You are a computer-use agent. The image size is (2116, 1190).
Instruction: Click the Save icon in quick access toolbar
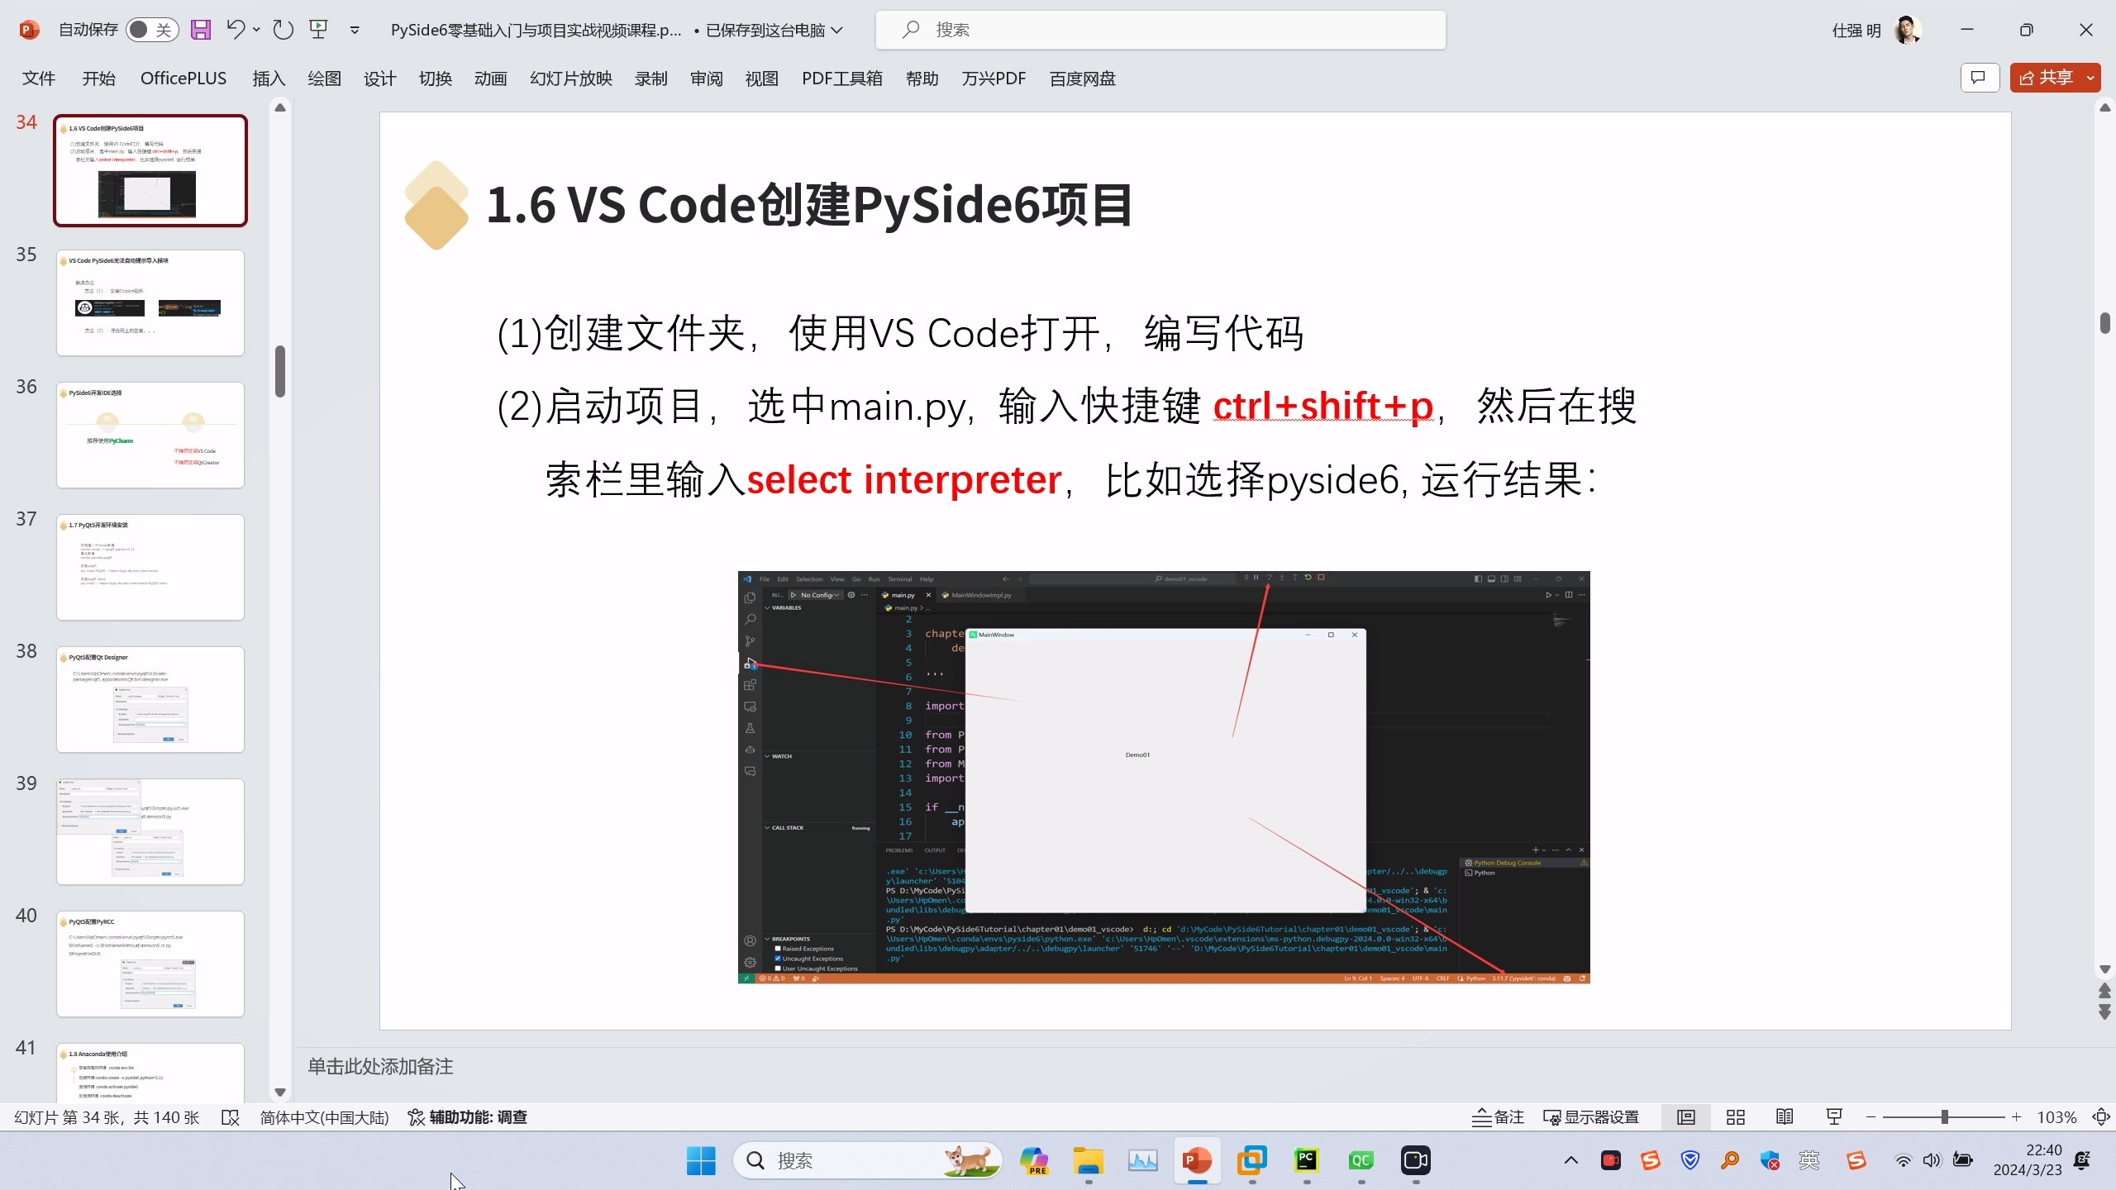[201, 29]
